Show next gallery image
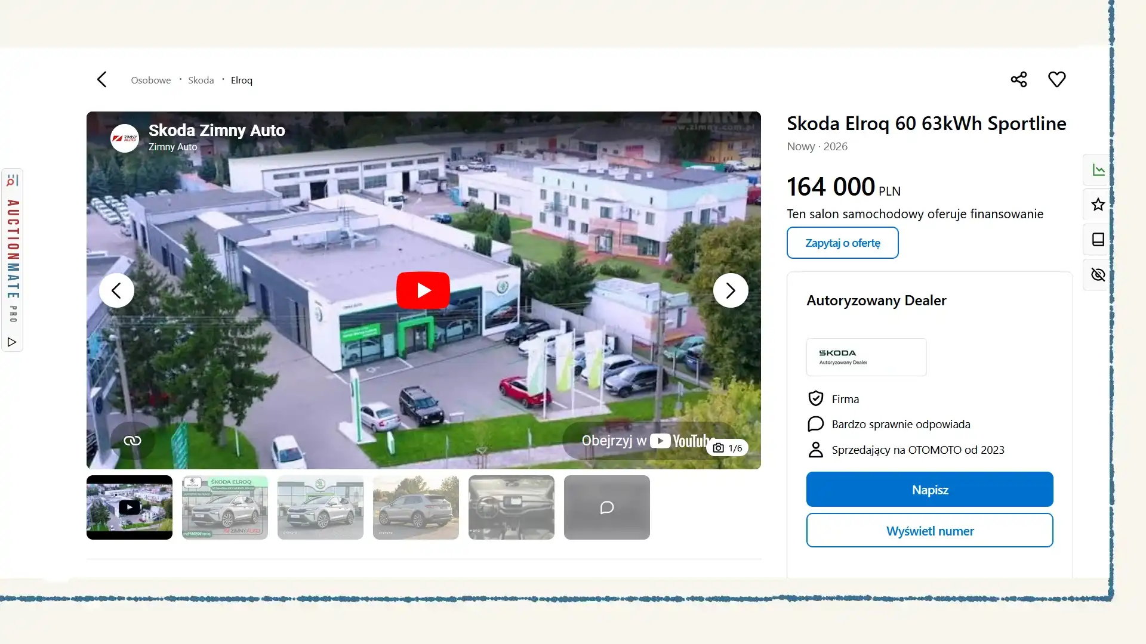 [730, 290]
